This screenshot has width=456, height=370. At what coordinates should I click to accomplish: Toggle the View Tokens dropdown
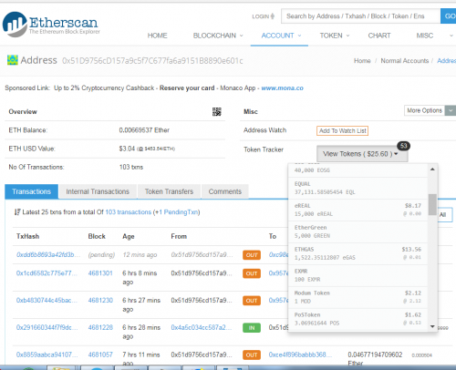(x=362, y=154)
